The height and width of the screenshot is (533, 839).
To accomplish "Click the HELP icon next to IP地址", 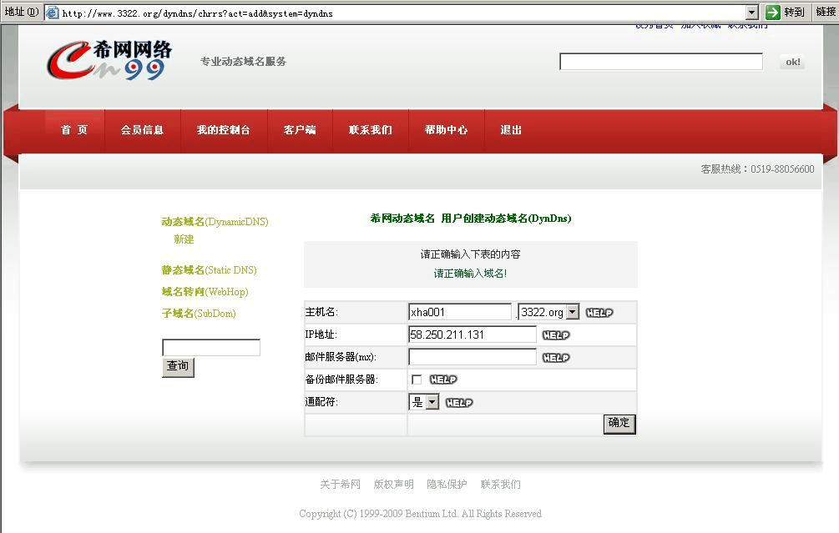I will pyautogui.click(x=556, y=335).
